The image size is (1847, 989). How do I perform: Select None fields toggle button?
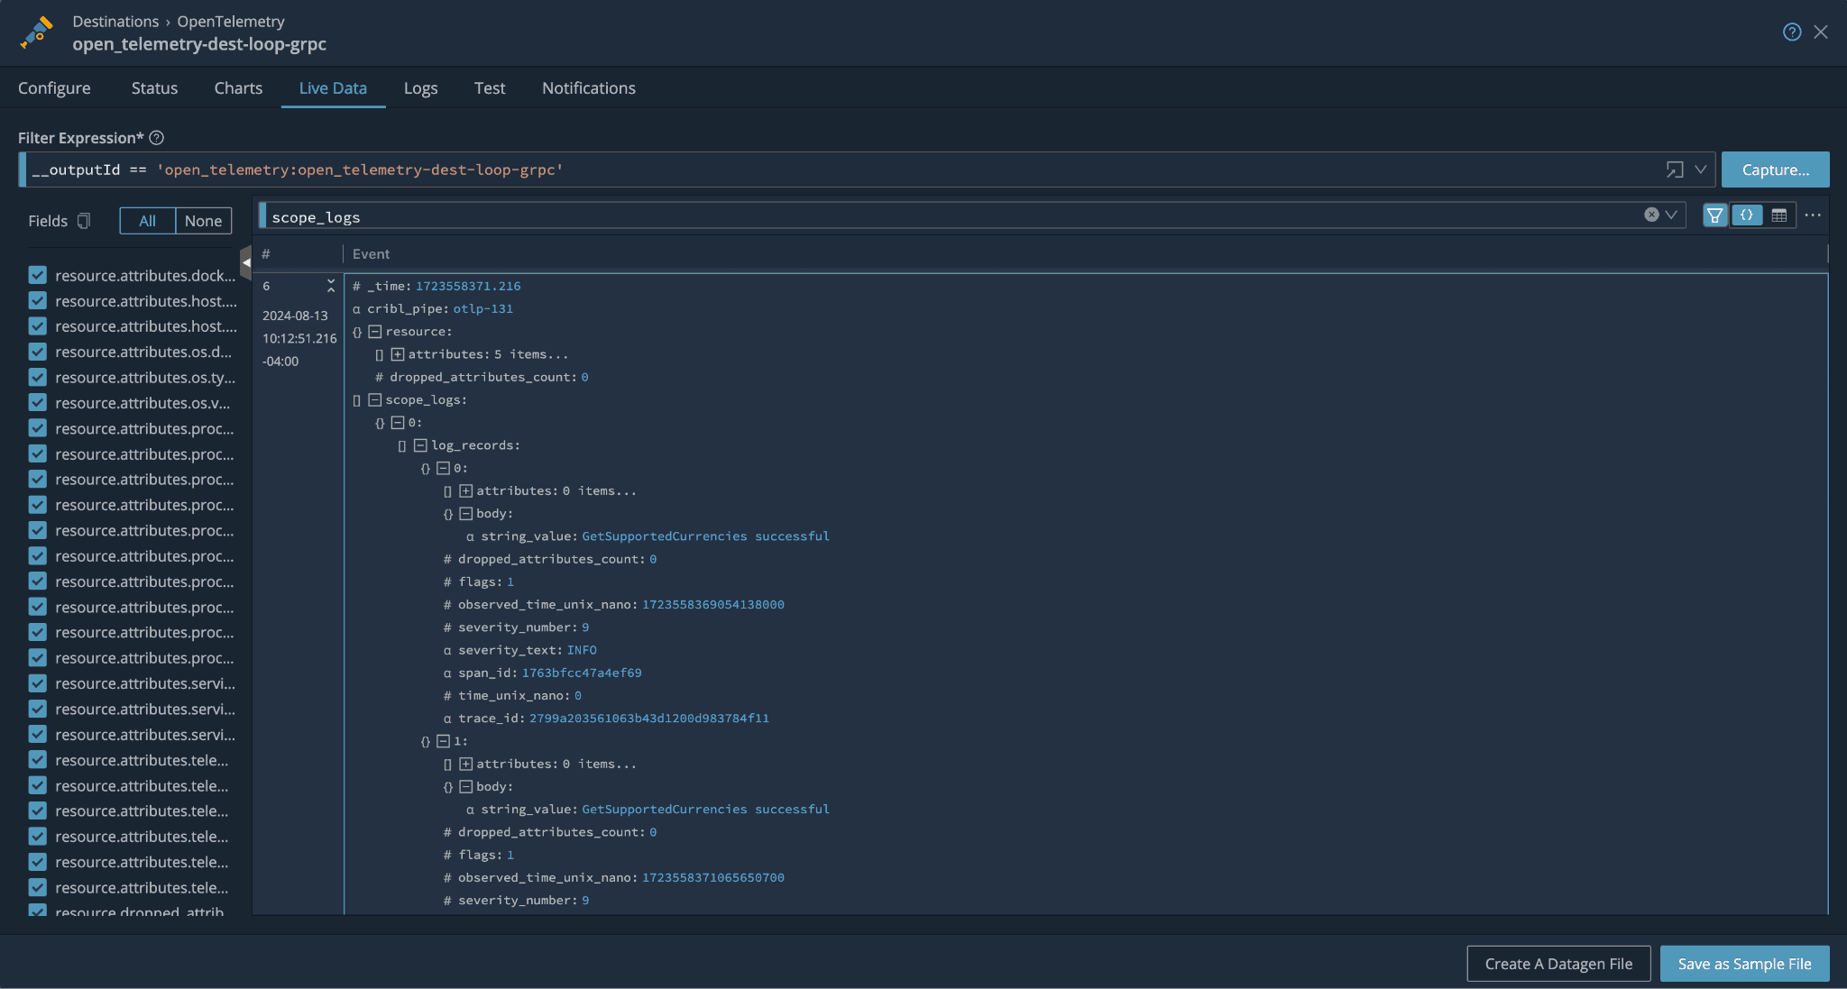203,221
